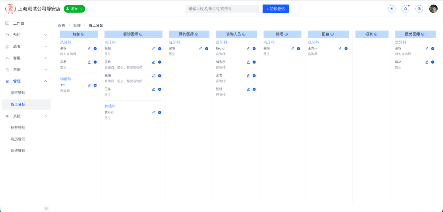This screenshot has width=443, height=212.
Task: Remove 孟君 from the 看诊医师 column
Action: pos(160,62)
